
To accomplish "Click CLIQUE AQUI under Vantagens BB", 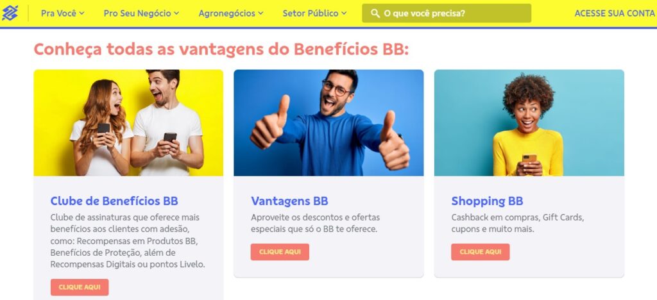I will click(x=280, y=252).
